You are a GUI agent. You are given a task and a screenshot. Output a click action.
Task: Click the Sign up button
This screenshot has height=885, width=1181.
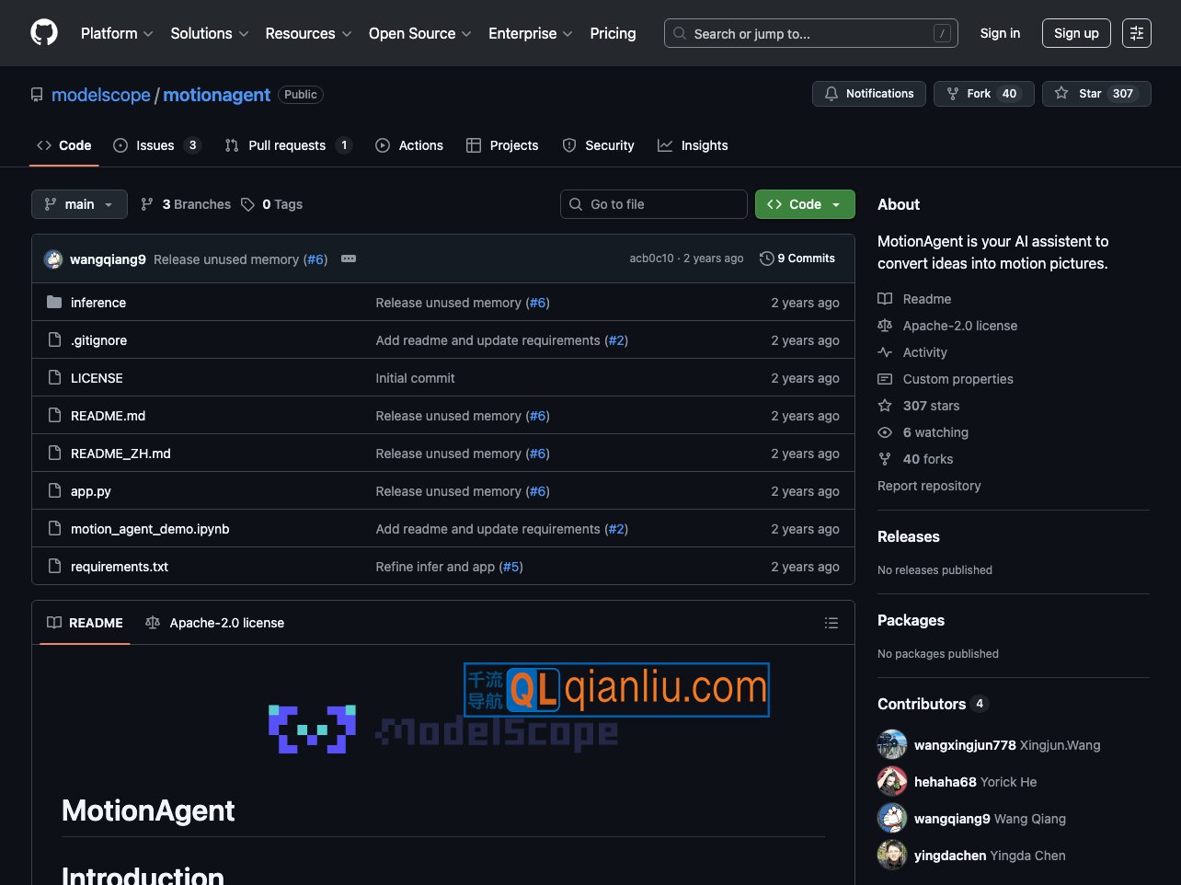(x=1076, y=33)
